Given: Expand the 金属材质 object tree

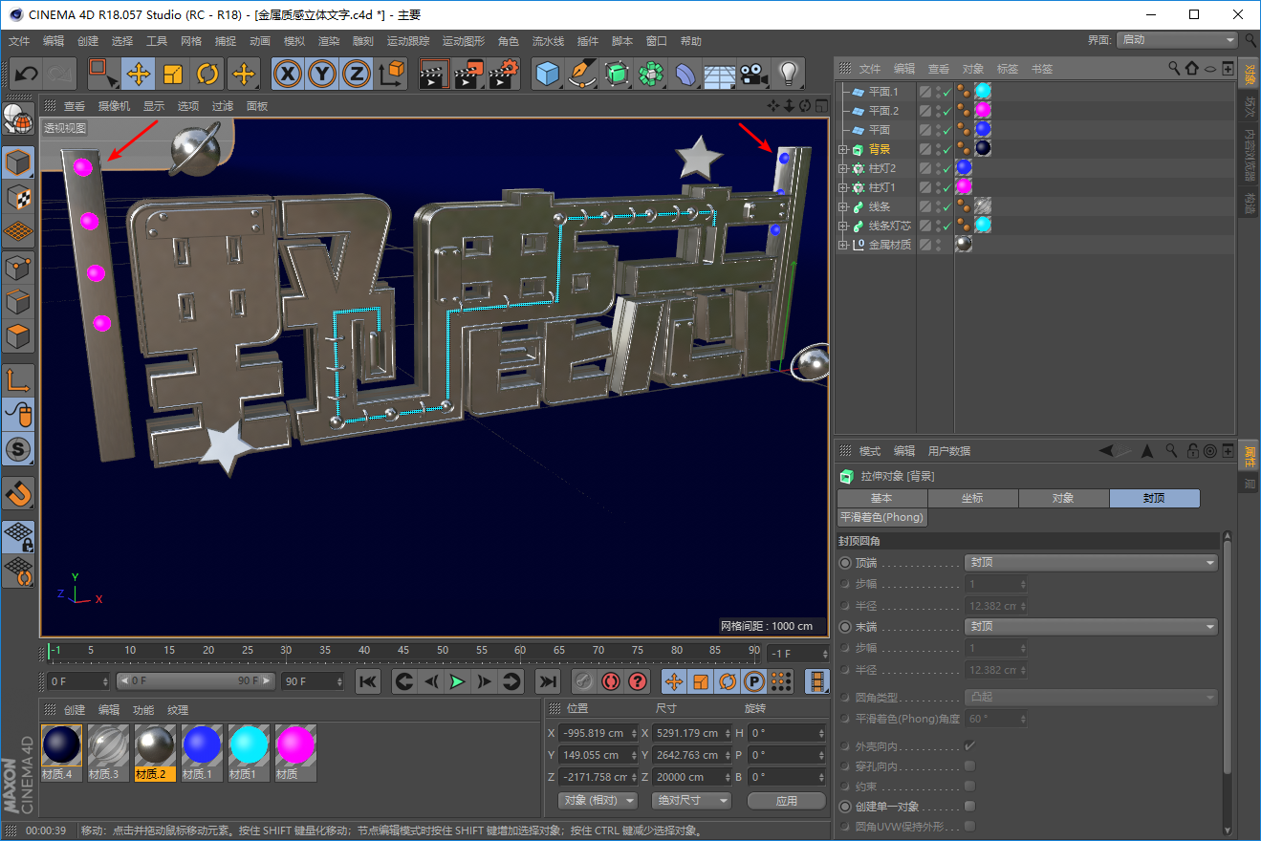Looking at the screenshot, I should coord(843,245).
